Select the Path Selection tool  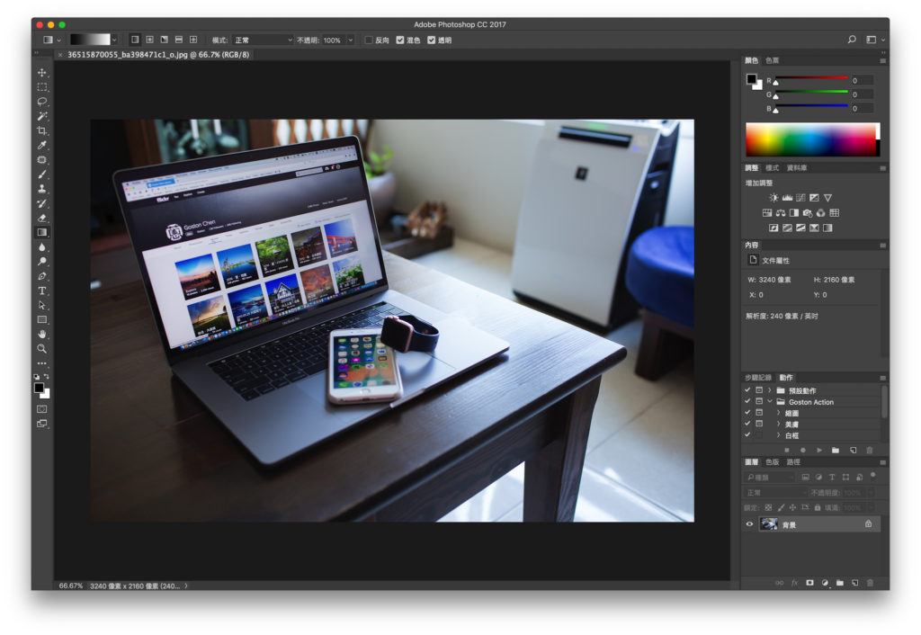[41, 306]
